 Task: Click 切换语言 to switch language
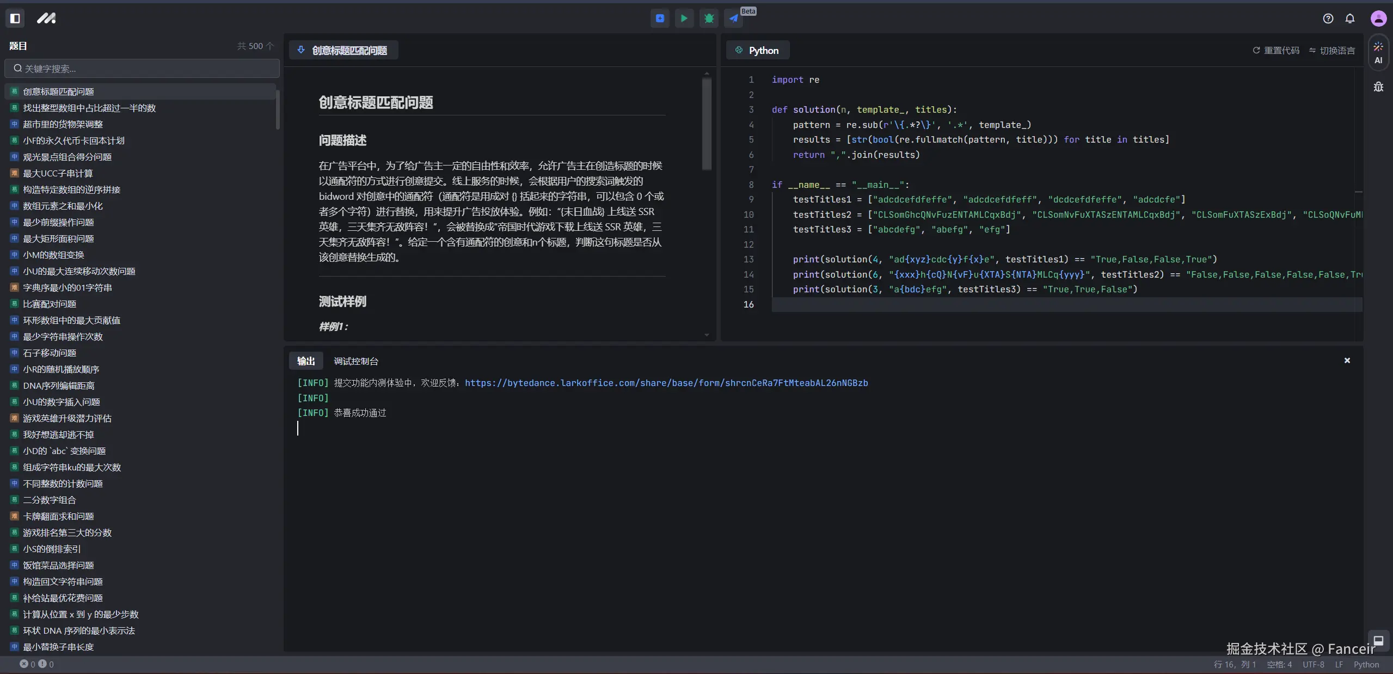[1332, 50]
